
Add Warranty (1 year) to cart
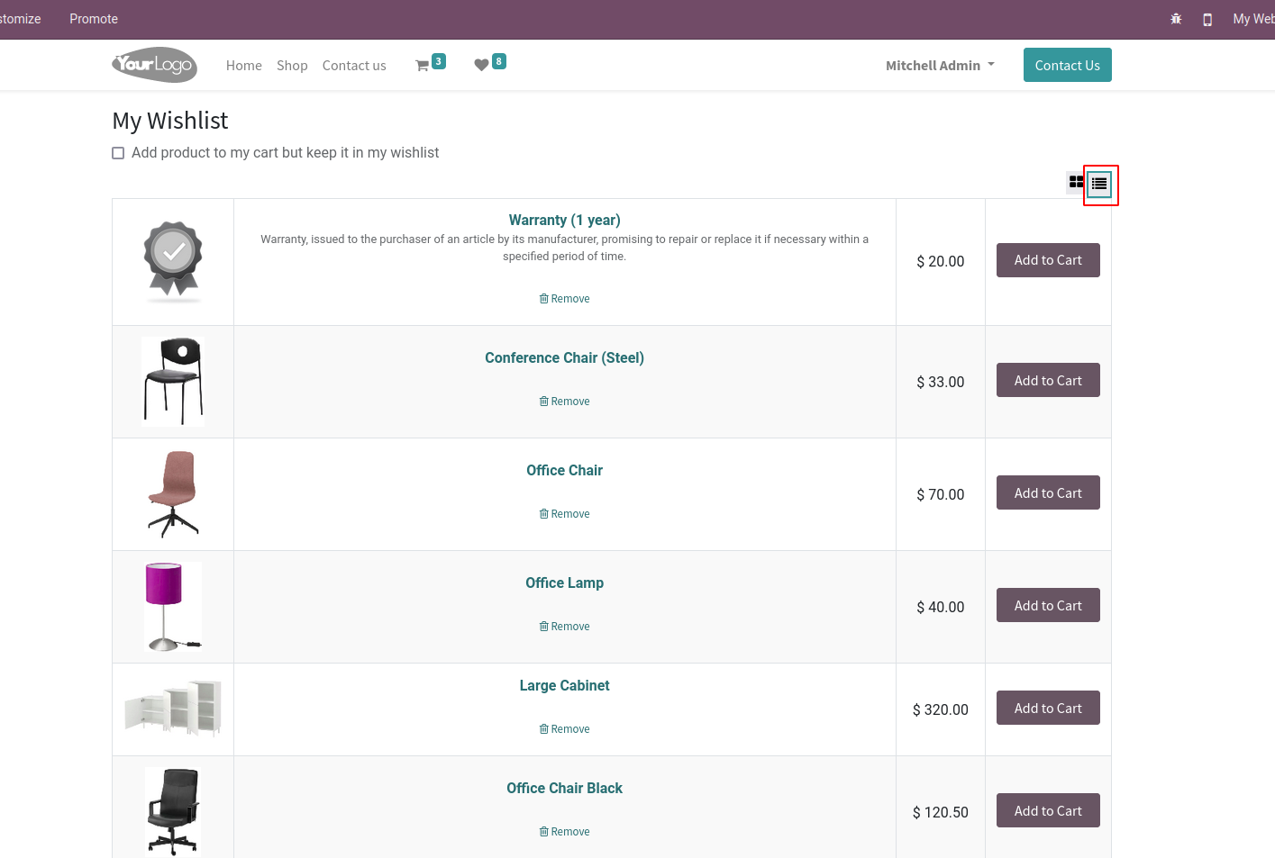tap(1048, 260)
